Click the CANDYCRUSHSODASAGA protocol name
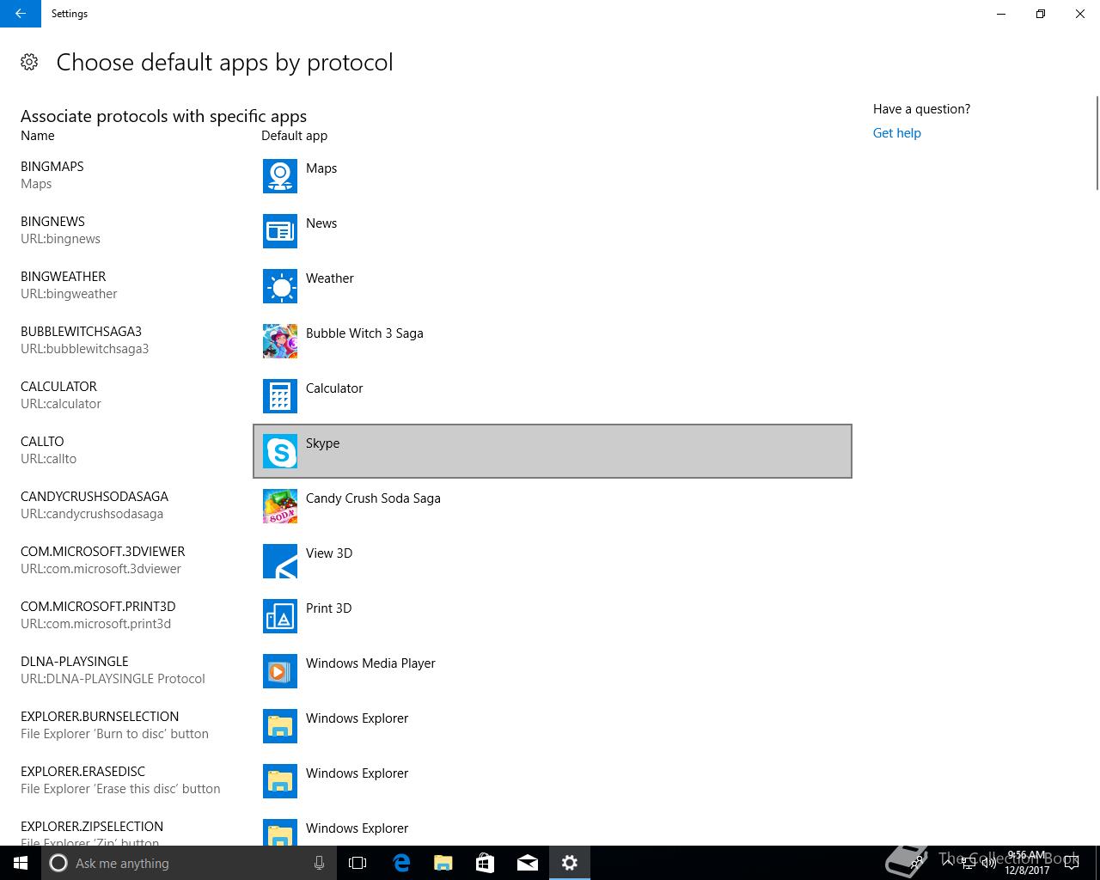This screenshot has height=880, width=1100. click(x=95, y=497)
